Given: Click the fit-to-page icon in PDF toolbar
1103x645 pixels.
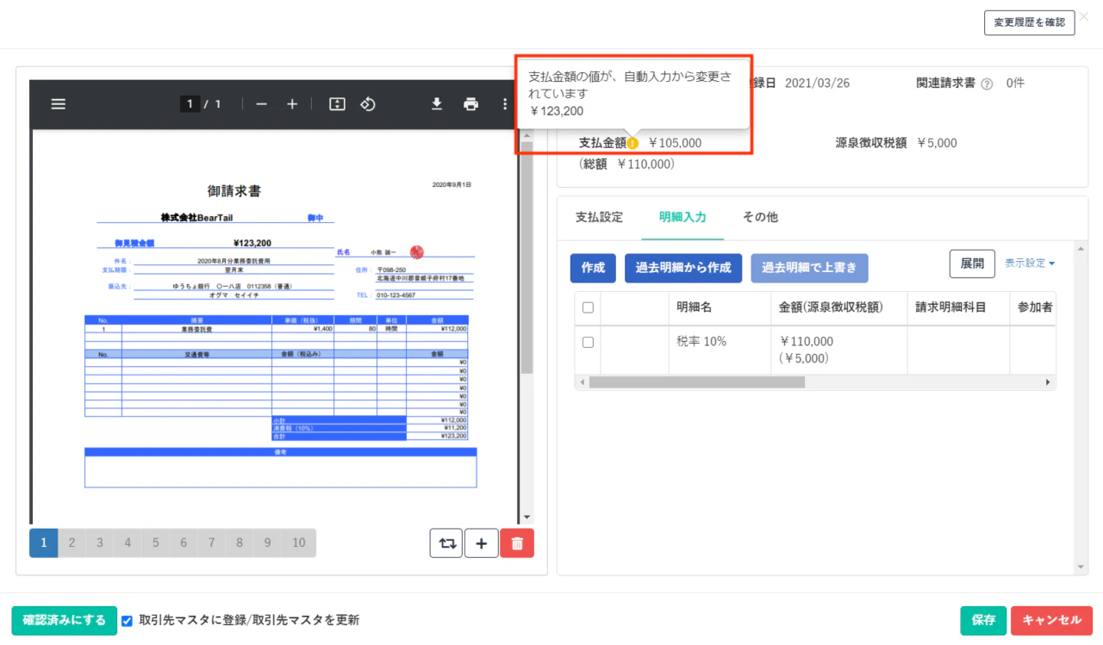Looking at the screenshot, I should pos(337,104).
